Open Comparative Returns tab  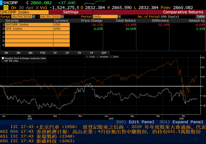click(183, 12)
